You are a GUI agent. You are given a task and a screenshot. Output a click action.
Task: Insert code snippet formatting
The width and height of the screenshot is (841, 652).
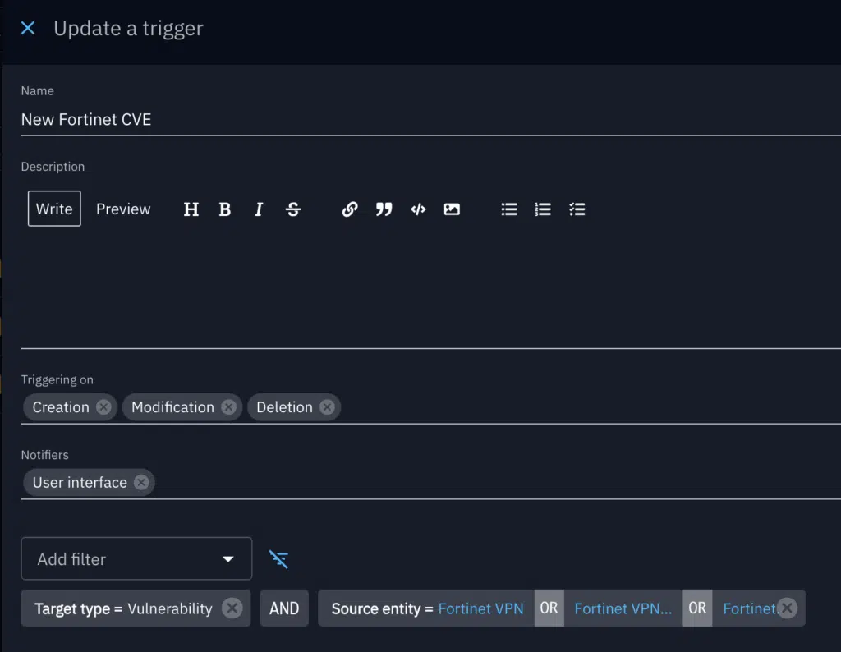click(418, 209)
